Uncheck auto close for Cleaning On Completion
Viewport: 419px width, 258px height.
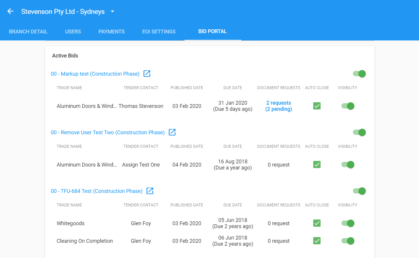pos(317,241)
